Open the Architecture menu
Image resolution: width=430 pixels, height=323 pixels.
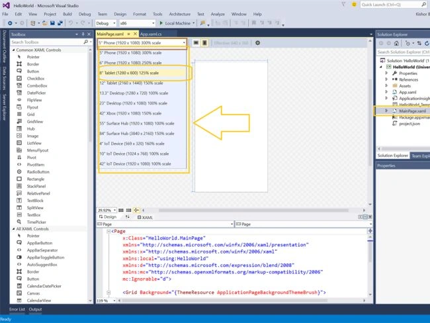point(180,14)
